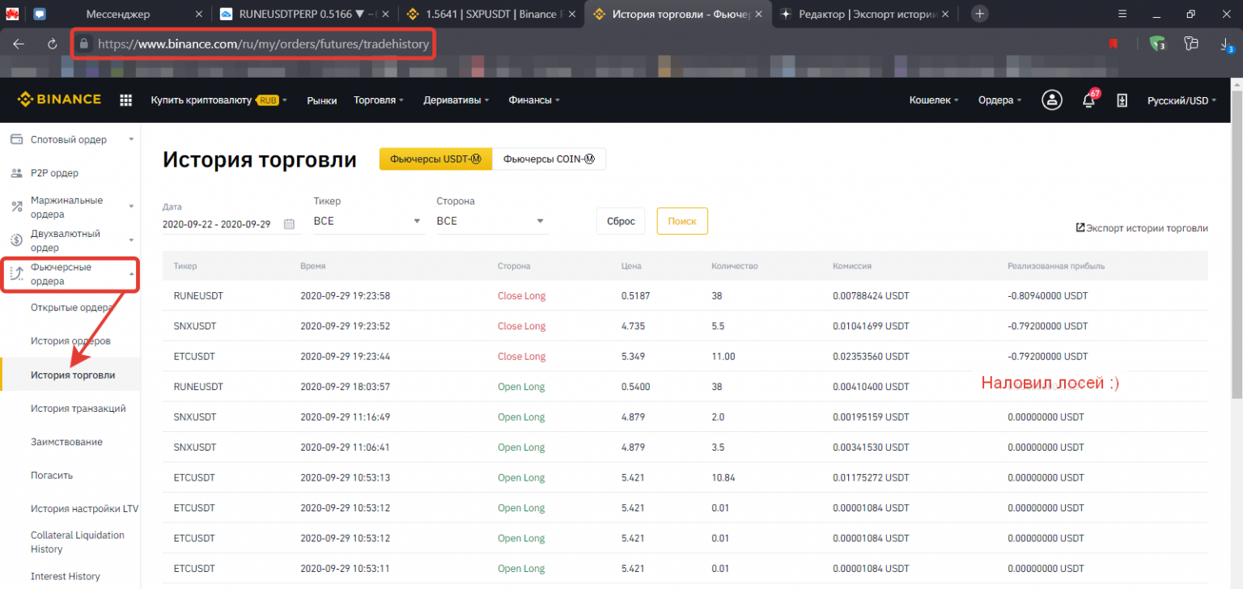Image resolution: width=1243 pixels, height=589 pixels.
Task: Collapse the Фьючерсные ордера sidebar section
Action: (x=70, y=274)
